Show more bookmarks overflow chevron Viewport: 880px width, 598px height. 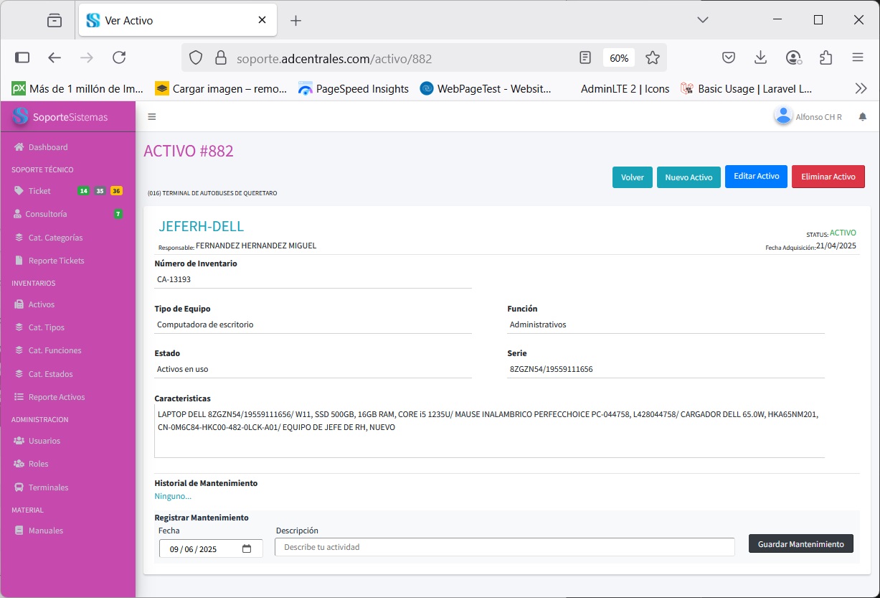[861, 89]
